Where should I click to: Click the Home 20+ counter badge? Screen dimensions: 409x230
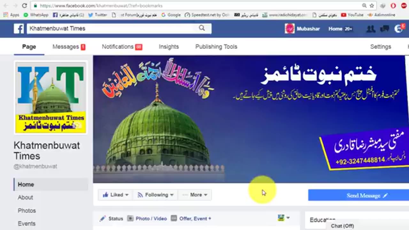tap(348, 29)
